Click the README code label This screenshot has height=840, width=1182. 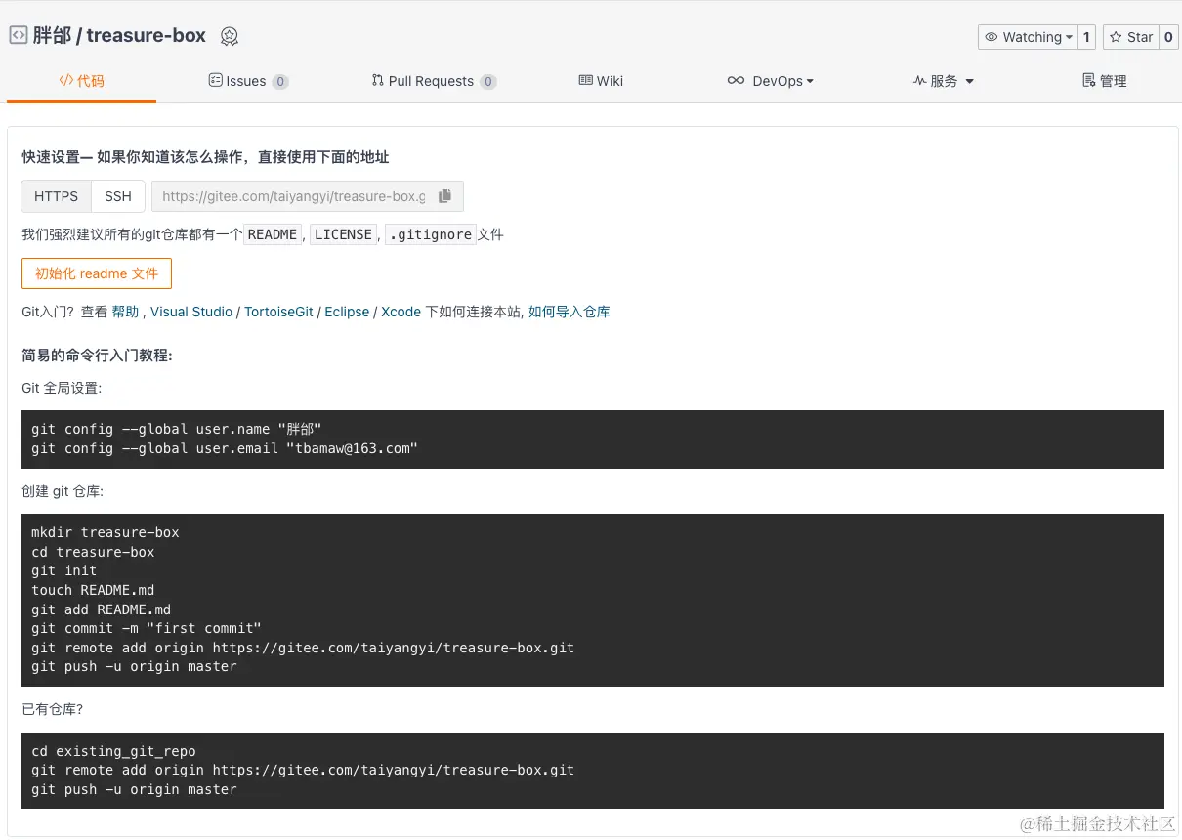point(273,234)
